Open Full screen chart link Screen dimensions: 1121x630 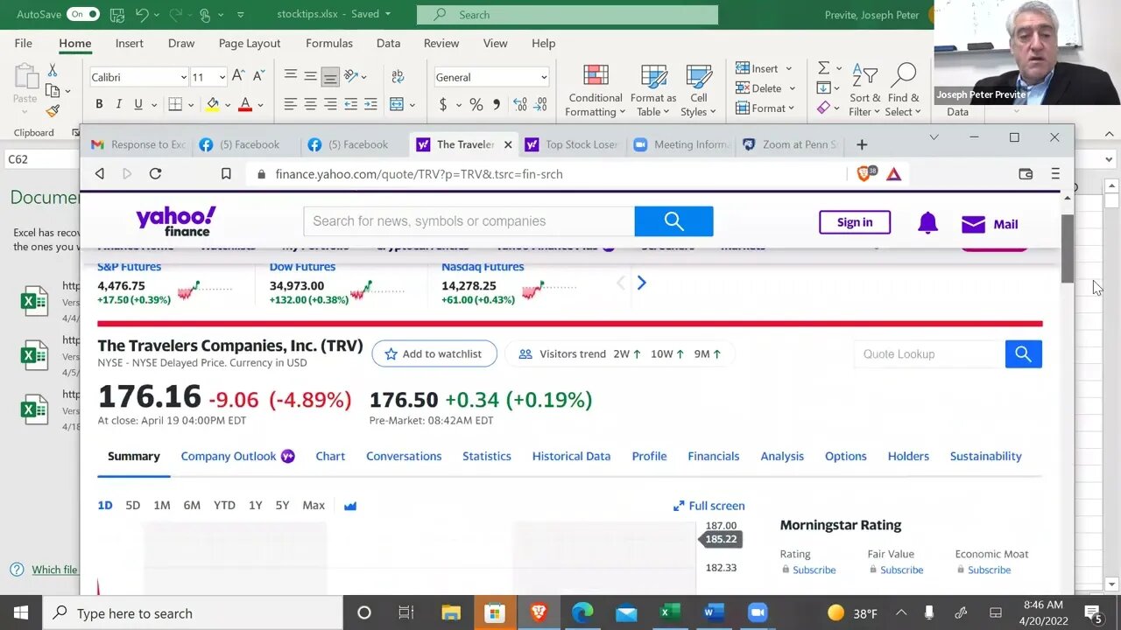(709, 506)
